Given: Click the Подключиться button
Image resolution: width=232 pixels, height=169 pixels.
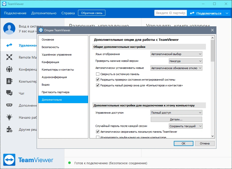Looking at the screenshot, I should pos(205,13).
